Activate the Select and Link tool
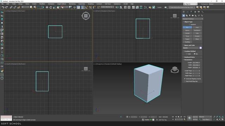Screen dimensions: 225x126 (x=11, y=7)
